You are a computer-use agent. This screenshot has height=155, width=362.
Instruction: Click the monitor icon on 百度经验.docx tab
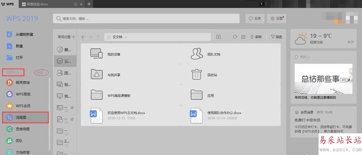coord(75,4)
